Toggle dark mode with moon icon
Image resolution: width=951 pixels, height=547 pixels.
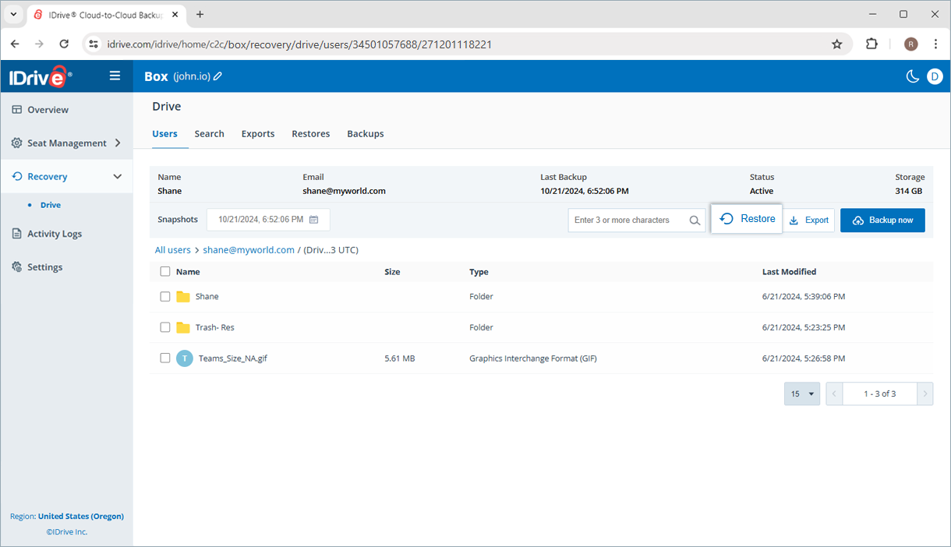tap(912, 76)
